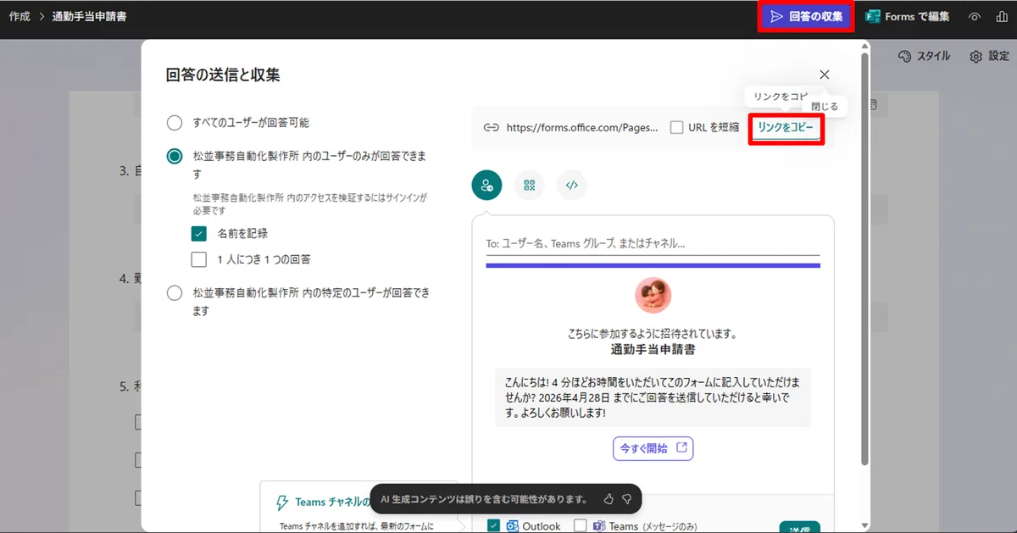
Task: Select the QR code share icon
Action: point(529,186)
